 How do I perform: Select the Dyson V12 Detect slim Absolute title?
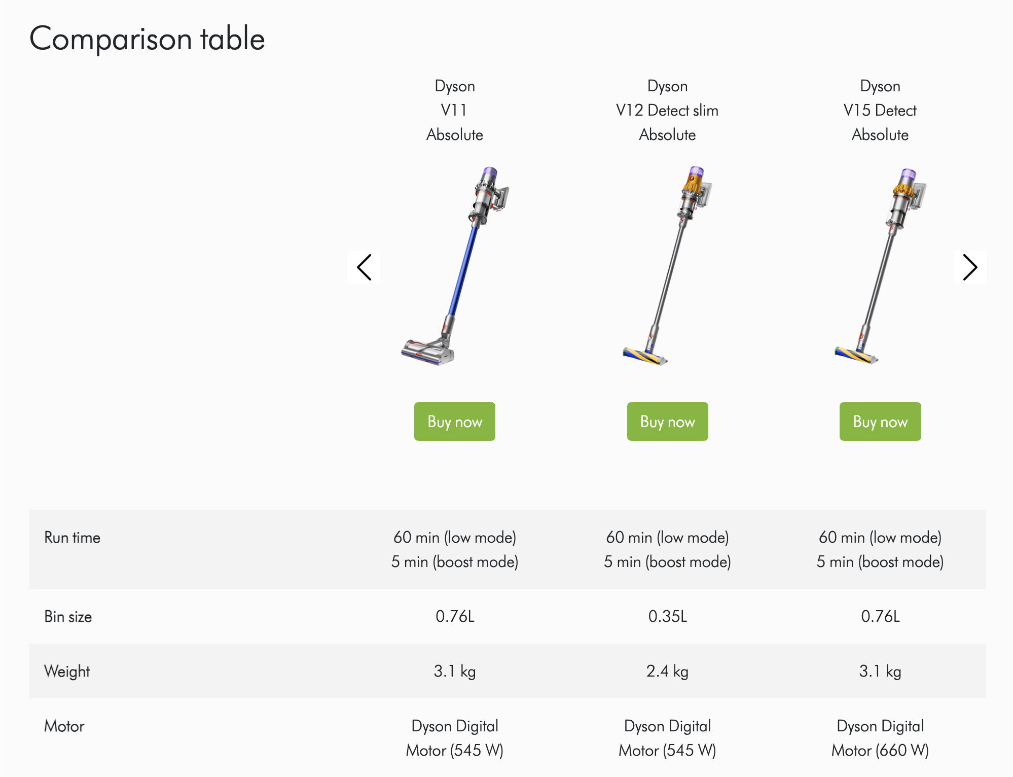coord(667,110)
